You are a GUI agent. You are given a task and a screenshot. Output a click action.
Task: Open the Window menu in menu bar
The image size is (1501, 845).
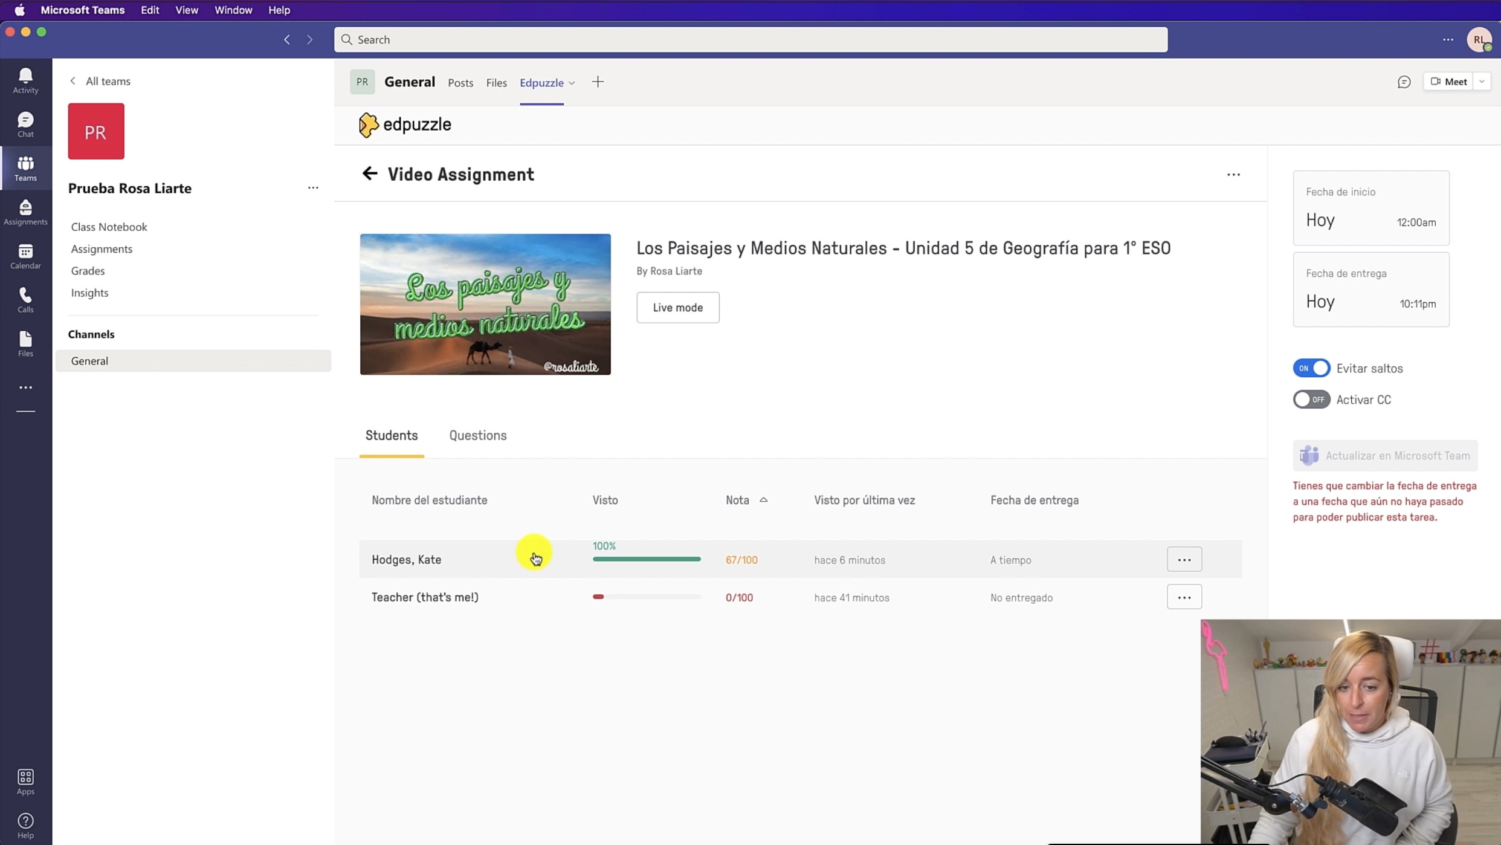click(233, 10)
